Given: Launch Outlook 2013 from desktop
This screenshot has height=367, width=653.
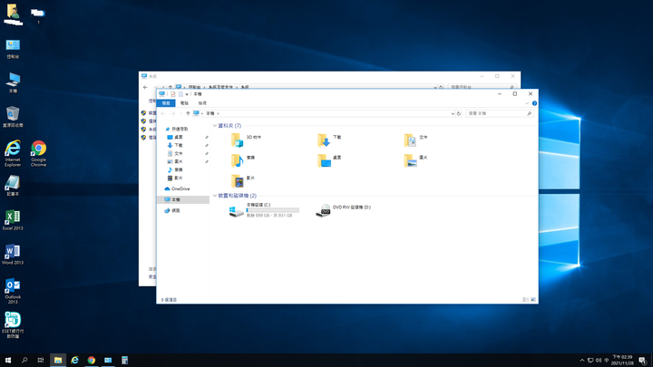Looking at the screenshot, I should click(13, 291).
